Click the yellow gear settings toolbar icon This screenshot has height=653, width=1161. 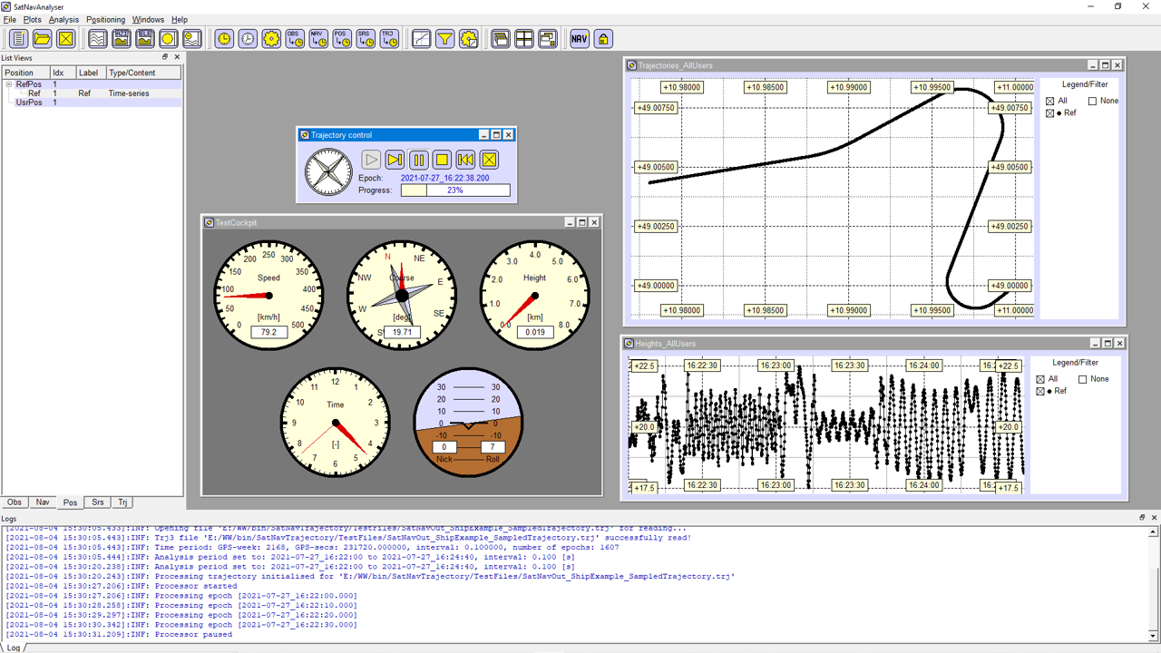271,38
